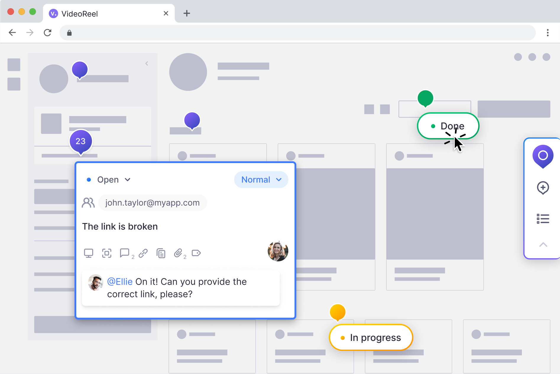This screenshot has height=374, width=560.
Task: Click the purple pin numbered 23
Action: tap(80, 141)
